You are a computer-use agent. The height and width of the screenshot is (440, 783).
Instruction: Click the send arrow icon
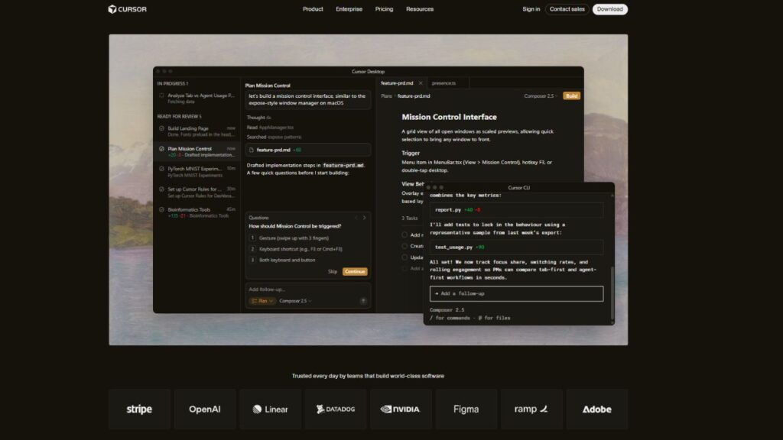363,301
